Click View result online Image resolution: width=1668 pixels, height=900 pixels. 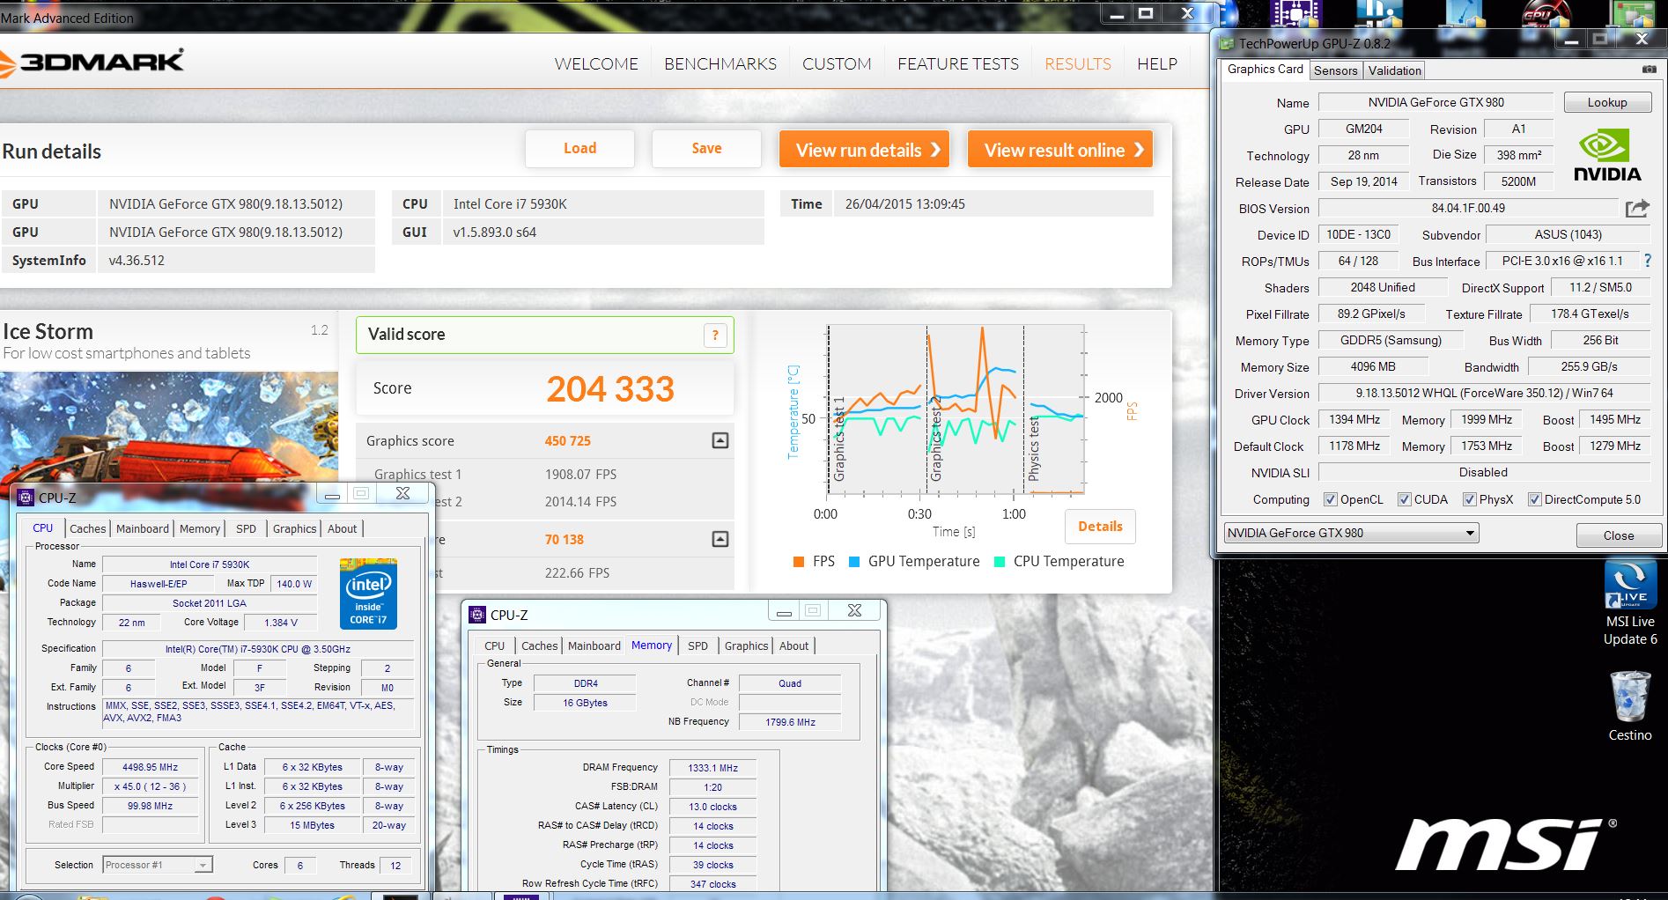(x=1060, y=150)
